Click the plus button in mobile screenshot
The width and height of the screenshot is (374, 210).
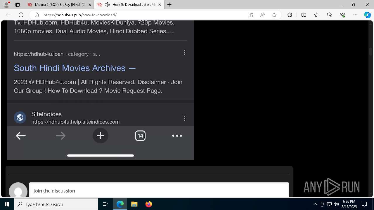(101, 136)
